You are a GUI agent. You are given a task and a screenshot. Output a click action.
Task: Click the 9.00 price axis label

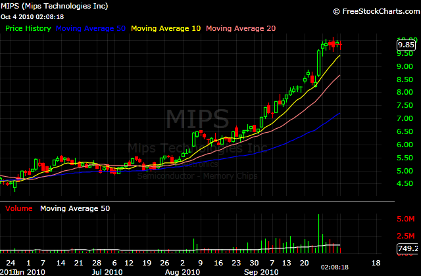tap(405, 66)
